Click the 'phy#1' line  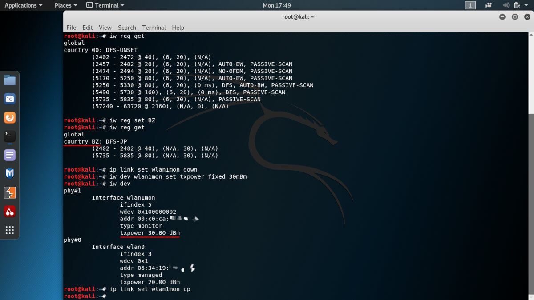(72, 191)
